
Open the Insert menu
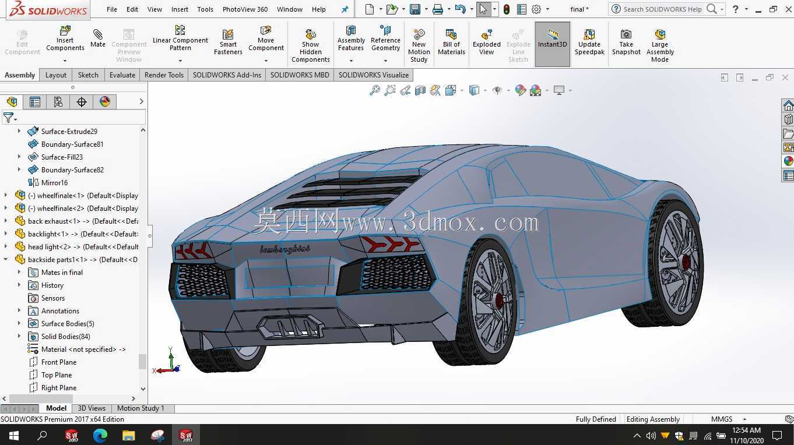180,9
